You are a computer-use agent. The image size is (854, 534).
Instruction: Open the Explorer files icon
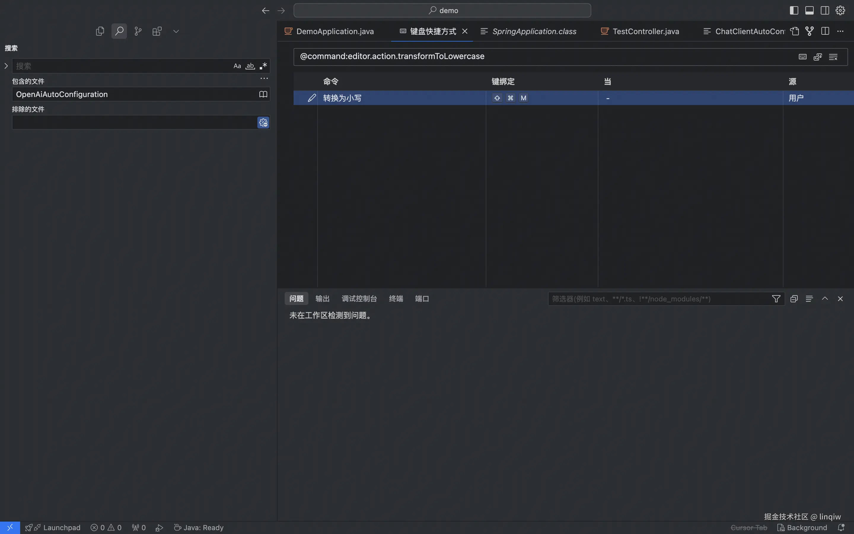point(100,31)
